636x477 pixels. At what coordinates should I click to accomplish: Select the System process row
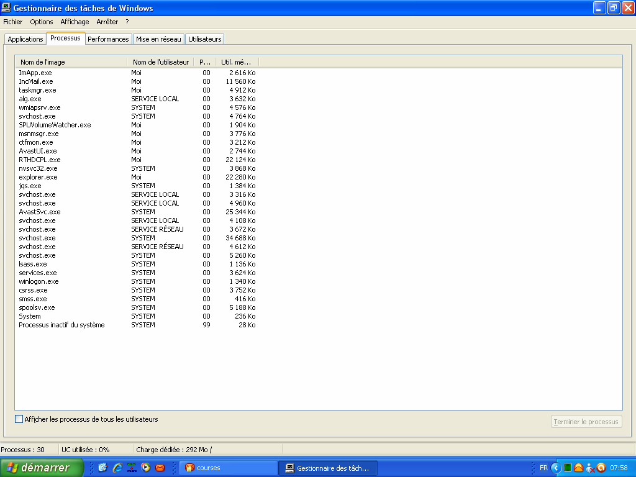point(137,316)
